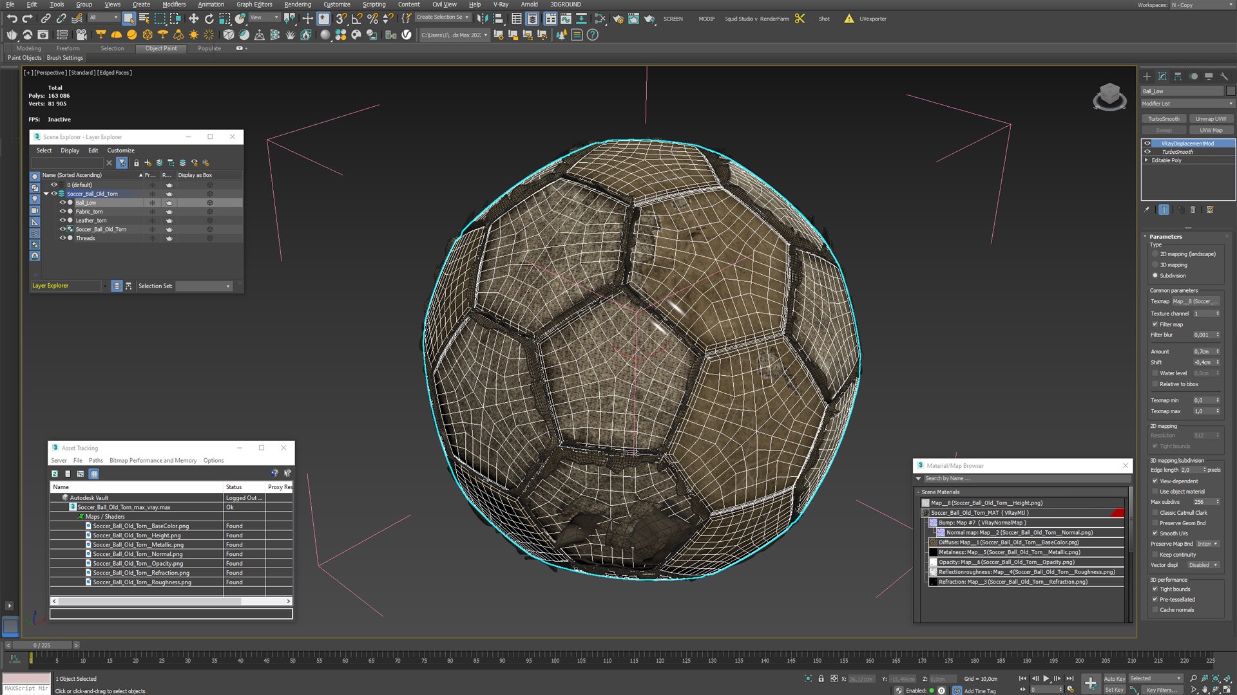
Task: Click the Search by Name field in Material Browser
Action: pyautogui.click(x=1027, y=478)
